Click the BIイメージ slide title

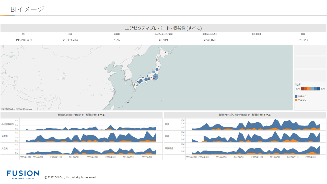pos(27,9)
